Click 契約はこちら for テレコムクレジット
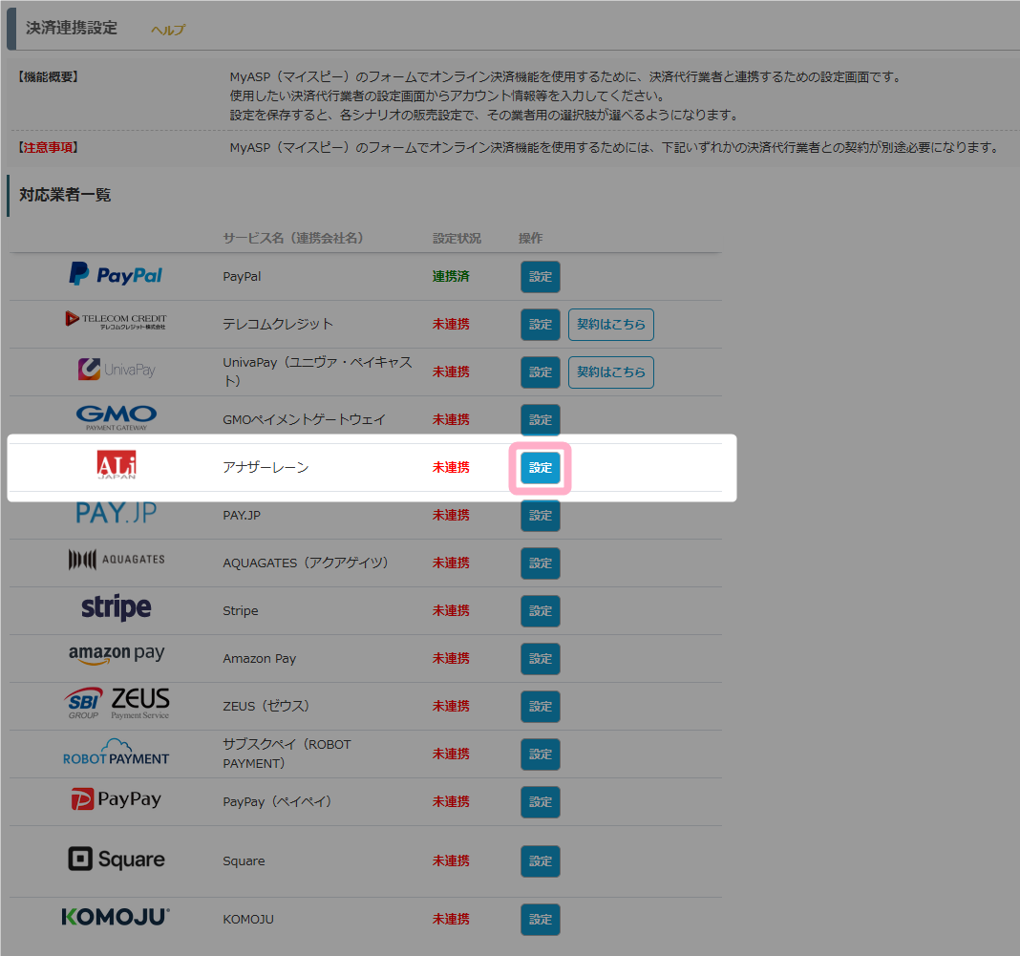The width and height of the screenshot is (1020, 956). pyautogui.click(x=610, y=325)
